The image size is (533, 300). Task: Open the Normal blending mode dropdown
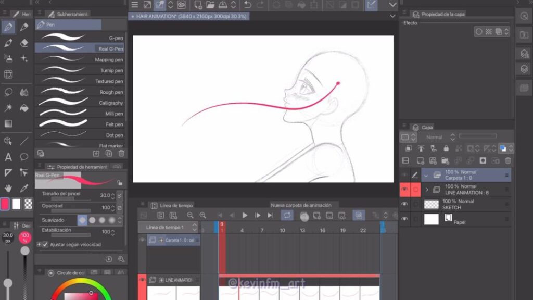click(x=440, y=137)
